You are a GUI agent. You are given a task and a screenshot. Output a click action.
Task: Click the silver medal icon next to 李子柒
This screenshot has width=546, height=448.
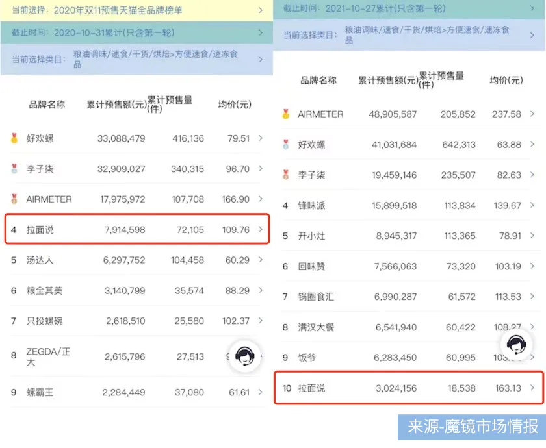pyautogui.click(x=14, y=168)
